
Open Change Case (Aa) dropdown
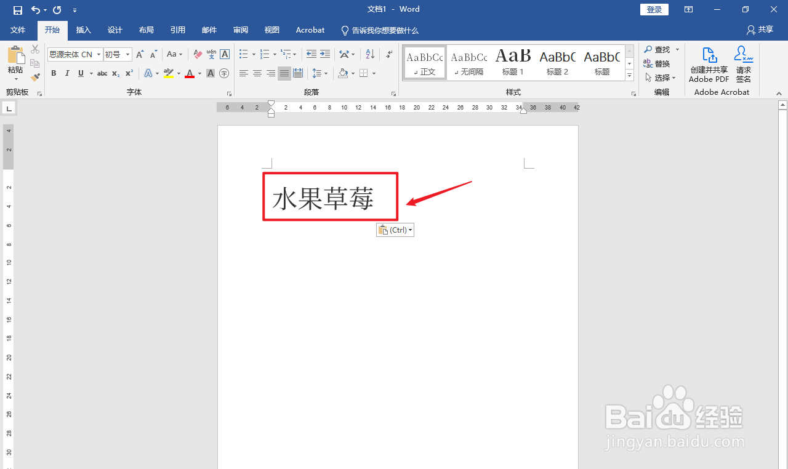[x=175, y=54]
